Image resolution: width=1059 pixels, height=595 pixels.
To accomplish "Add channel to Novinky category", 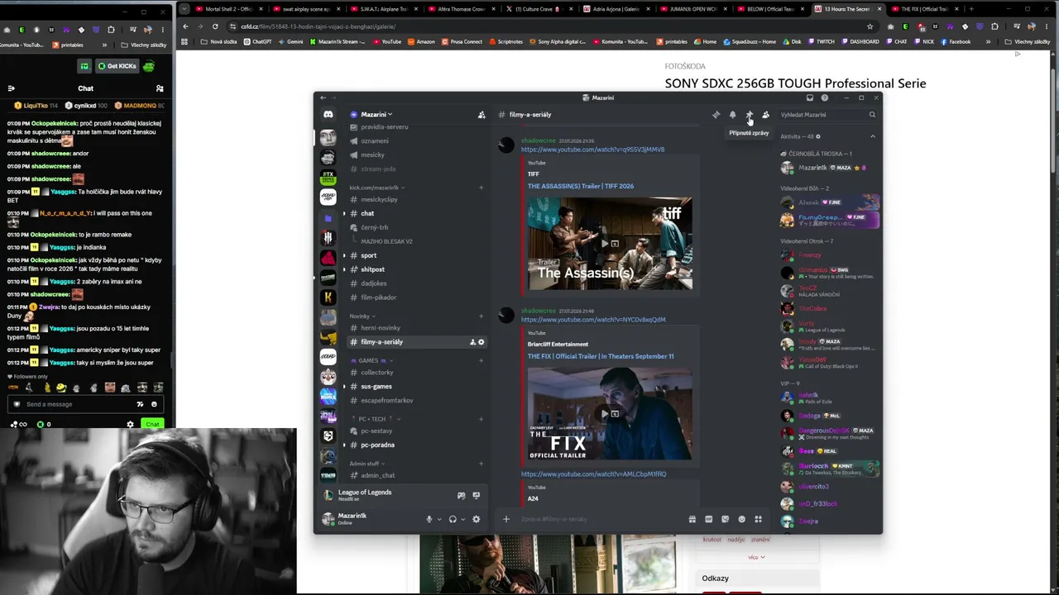I will [x=481, y=316].
